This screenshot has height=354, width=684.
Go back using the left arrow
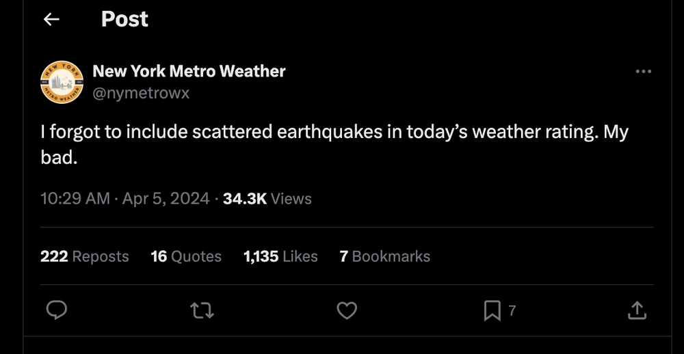pos(51,20)
